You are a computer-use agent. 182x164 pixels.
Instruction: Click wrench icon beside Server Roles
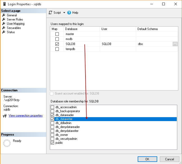click(4, 19)
